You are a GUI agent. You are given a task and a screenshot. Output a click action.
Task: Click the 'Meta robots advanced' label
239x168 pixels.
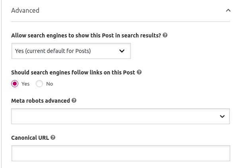click(41, 101)
